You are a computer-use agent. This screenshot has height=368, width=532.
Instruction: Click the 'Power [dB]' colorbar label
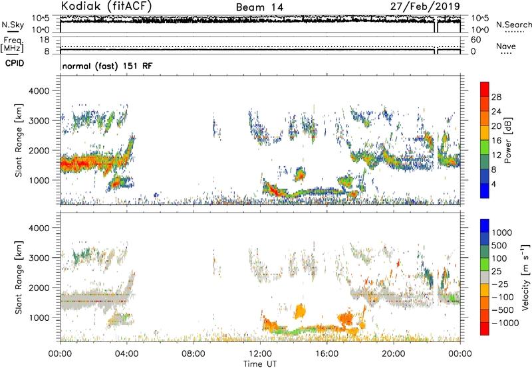[x=507, y=140]
